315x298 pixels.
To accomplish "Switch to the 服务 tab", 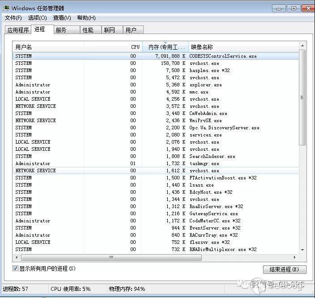I will 67,30.
